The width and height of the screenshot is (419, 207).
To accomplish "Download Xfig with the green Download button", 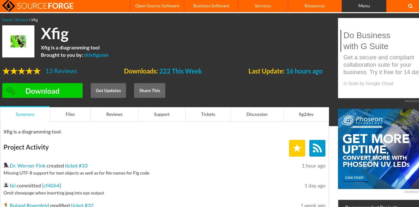I will [x=42, y=91].
